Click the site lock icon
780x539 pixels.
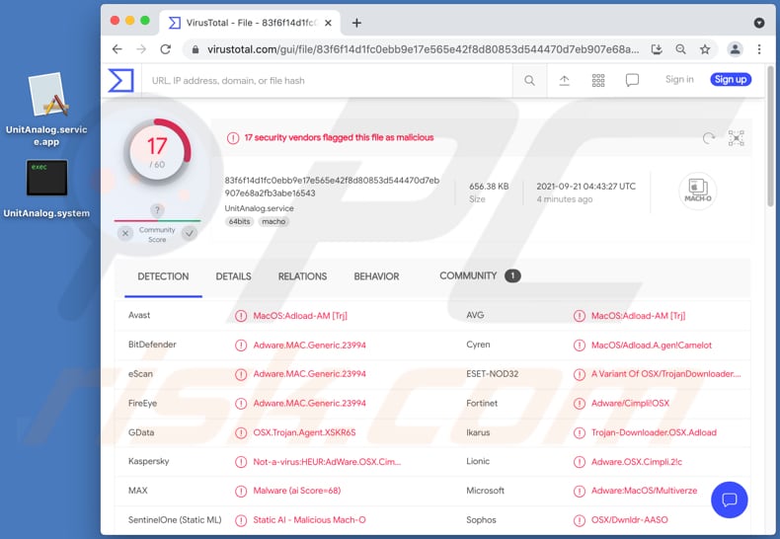pos(195,49)
